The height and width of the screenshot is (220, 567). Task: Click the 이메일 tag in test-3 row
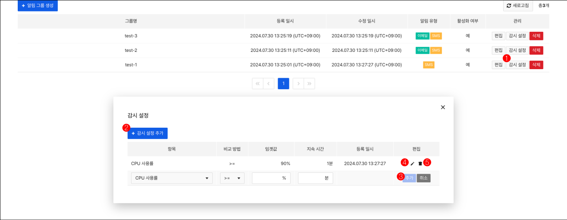tap(422, 36)
